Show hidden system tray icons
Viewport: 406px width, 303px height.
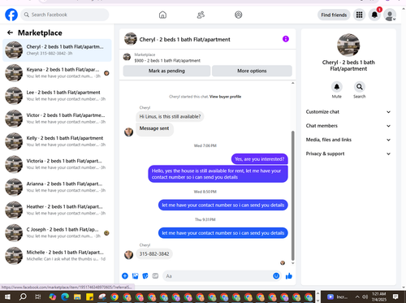[357, 297]
